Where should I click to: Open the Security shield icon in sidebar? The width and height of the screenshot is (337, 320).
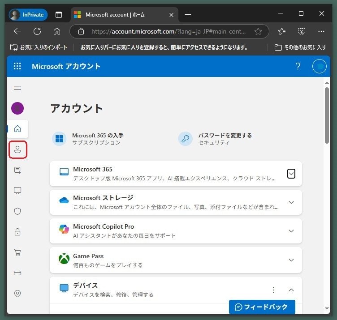tap(17, 211)
